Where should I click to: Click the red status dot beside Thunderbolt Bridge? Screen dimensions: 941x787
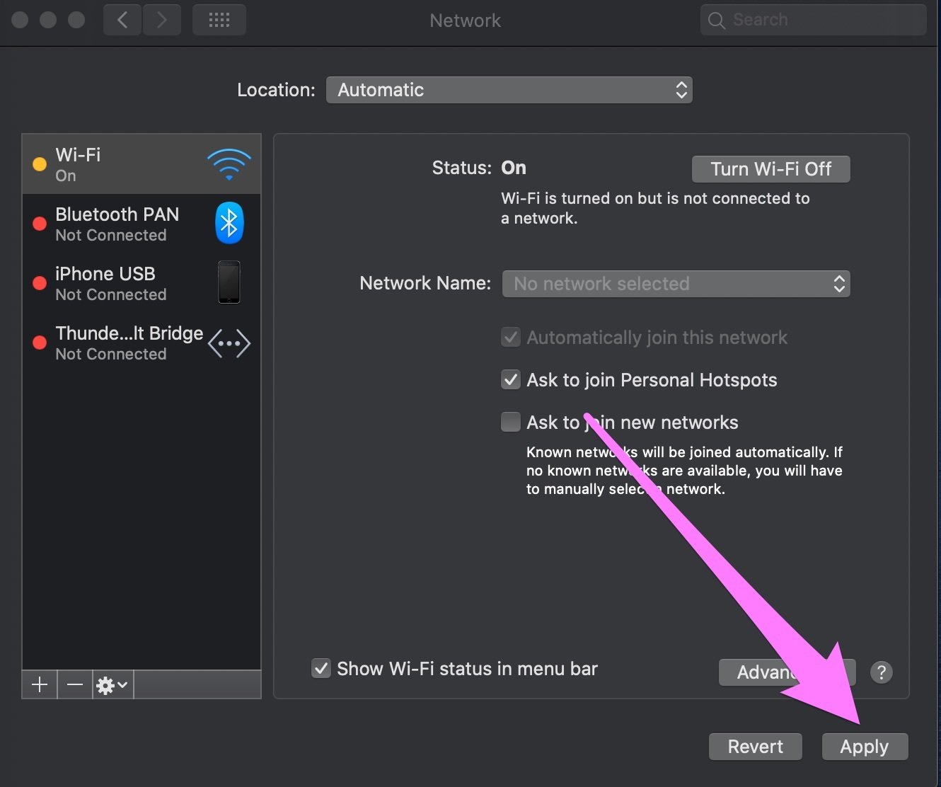(40, 343)
